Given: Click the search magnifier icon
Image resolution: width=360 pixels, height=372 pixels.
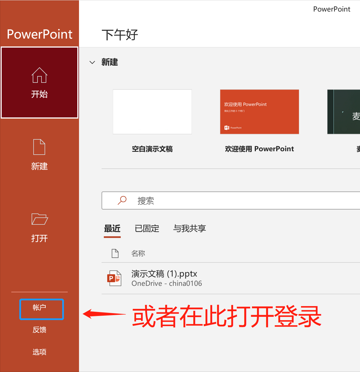Looking at the screenshot, I should (122, 201).
